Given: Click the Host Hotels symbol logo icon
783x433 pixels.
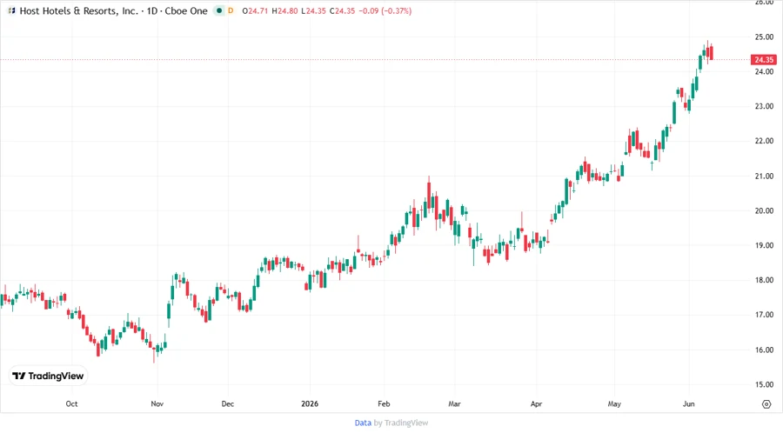Looking at the screenshot, I should [11, 10].
